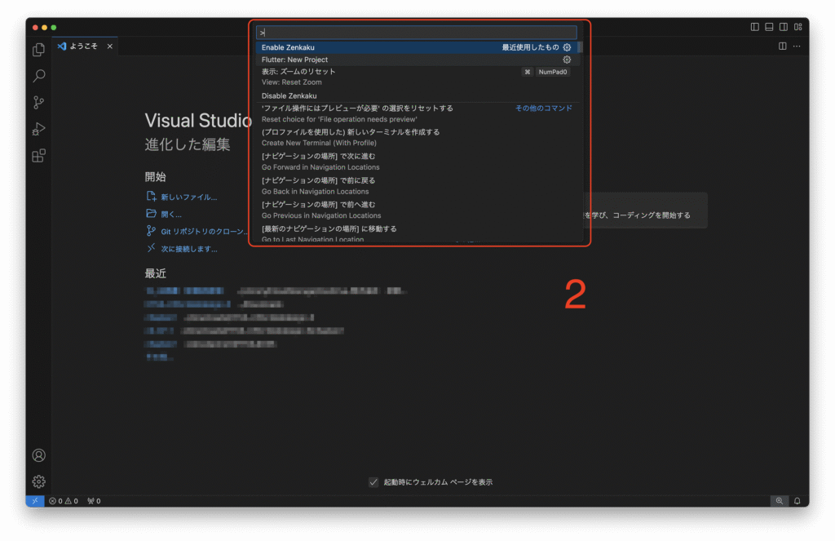Split the editor to the right
This screenshot has width=835, height=541.
tap(782, 47)
